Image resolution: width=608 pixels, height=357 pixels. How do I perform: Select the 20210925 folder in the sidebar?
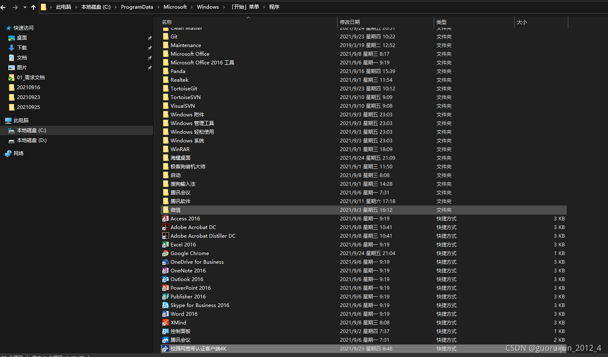coord(28,107)
